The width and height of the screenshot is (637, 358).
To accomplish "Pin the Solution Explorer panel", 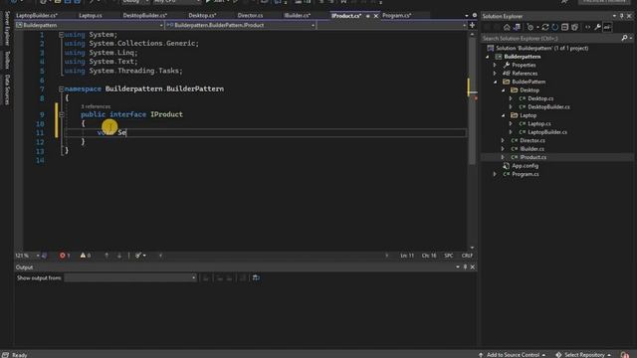I will click(621, 16).
